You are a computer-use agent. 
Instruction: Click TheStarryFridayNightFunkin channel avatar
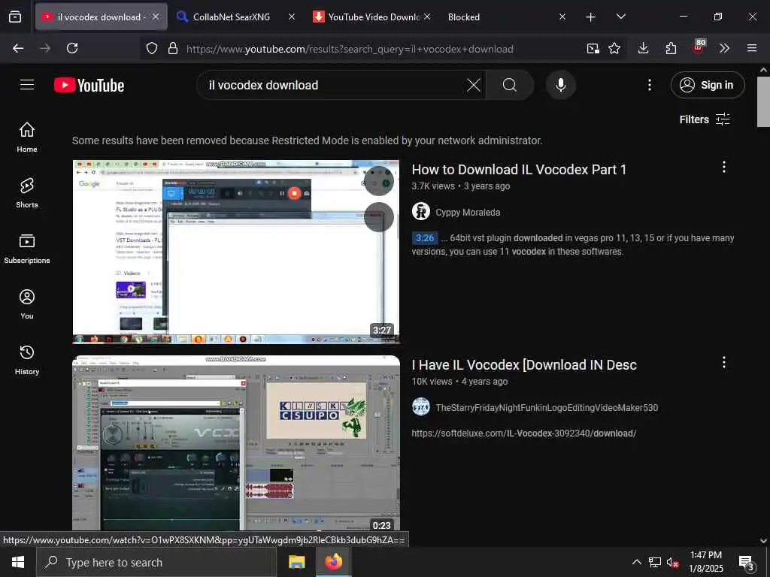(421, 406)
